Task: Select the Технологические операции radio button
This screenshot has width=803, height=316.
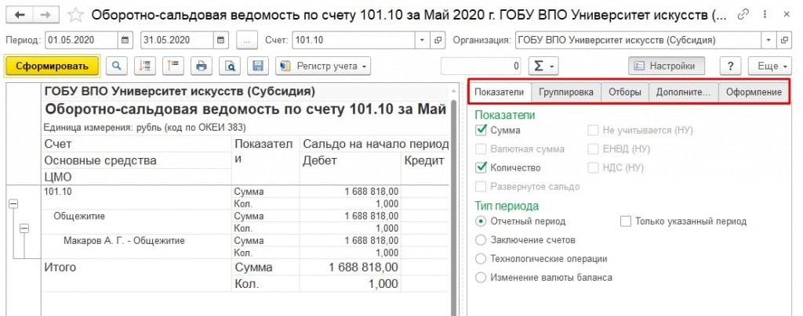Action: pos(481,259)
